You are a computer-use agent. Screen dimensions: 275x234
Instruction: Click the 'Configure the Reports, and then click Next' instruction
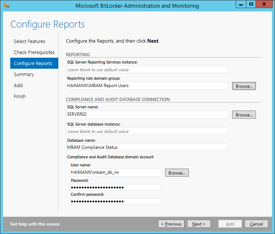[113, 41]
